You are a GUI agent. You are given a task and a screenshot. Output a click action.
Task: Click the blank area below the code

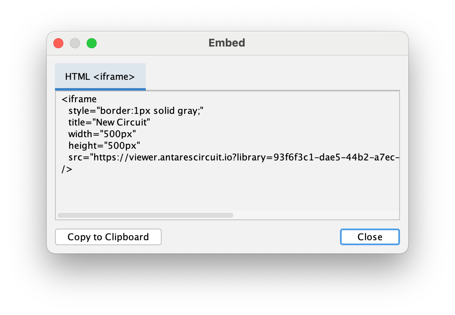coord(227,191)
